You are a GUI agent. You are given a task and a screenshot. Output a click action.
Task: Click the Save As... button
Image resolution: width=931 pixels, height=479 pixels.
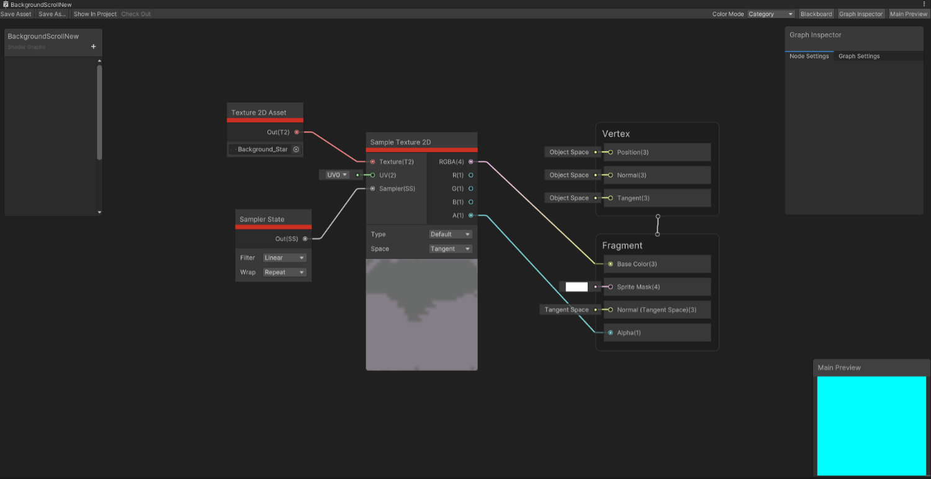point(52,14)
